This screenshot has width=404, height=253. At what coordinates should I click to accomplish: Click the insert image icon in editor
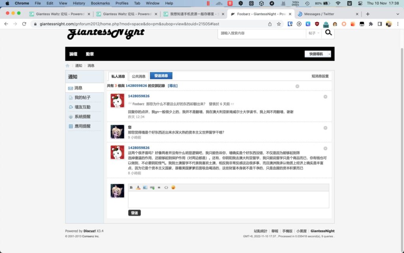[x=145, y=187]
